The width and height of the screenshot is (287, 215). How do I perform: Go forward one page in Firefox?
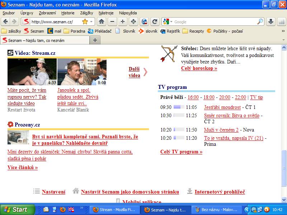point(14,22)
